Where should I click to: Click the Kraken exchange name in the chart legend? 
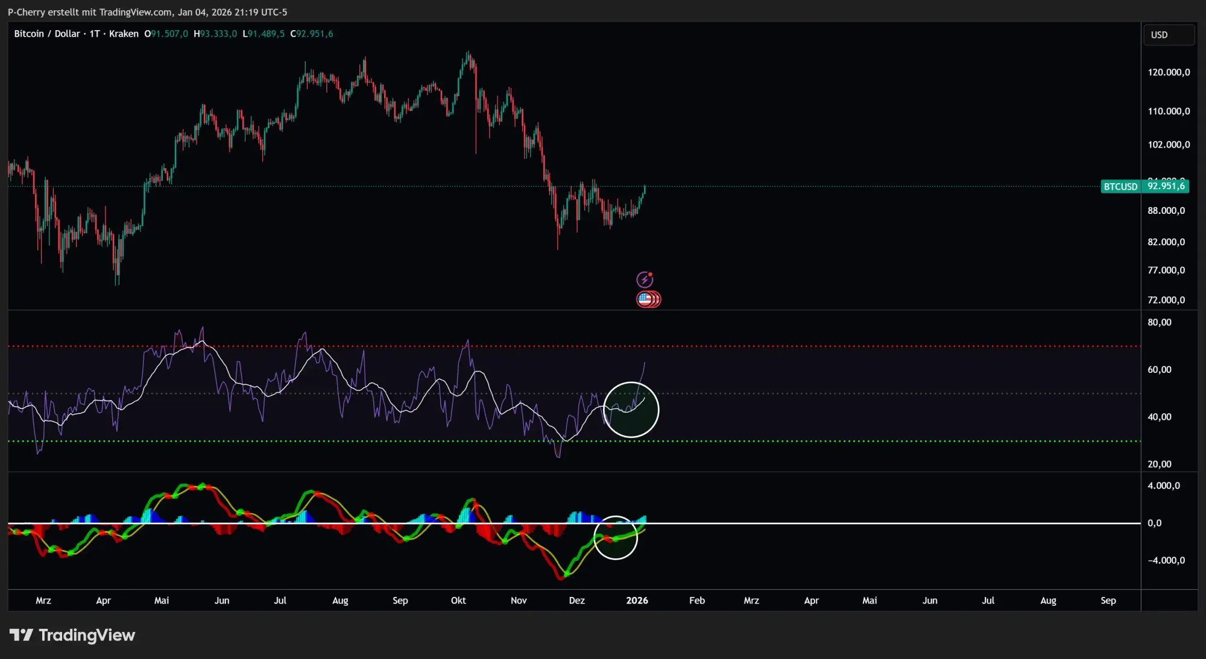(123, 34)
